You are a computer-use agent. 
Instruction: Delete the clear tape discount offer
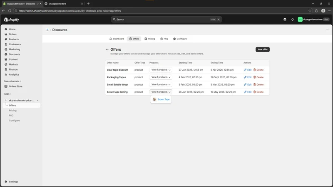click(x=258, y=70)
